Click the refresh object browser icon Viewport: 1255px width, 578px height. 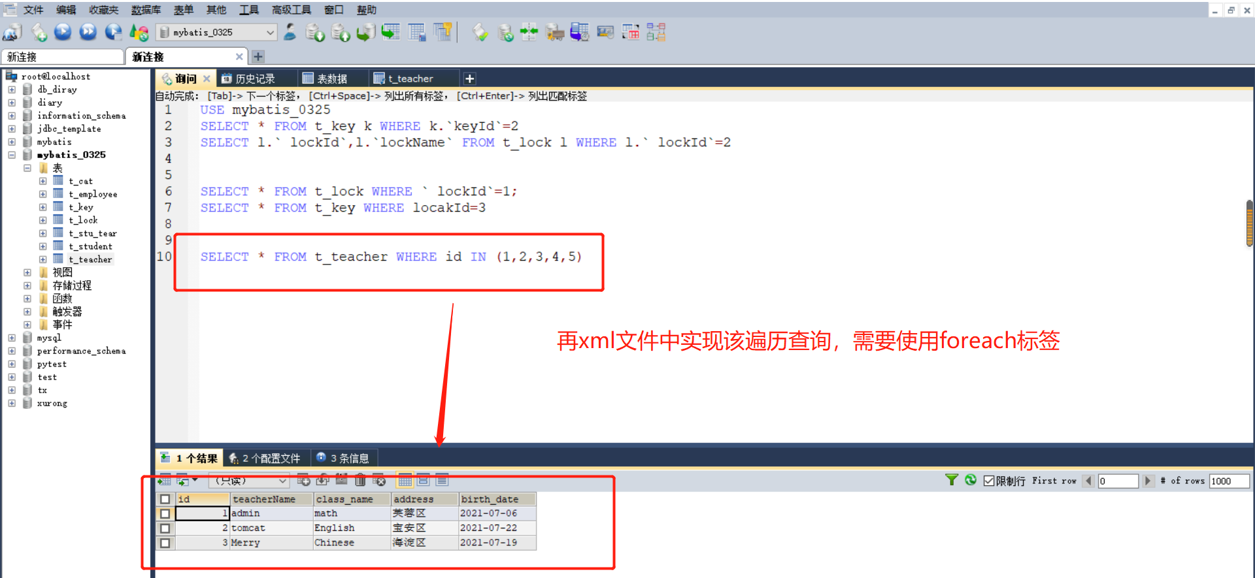click(139, 32)
